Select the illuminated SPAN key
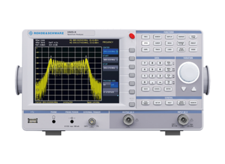Viewport: 225px width, 164px height. tap(146, 43)
